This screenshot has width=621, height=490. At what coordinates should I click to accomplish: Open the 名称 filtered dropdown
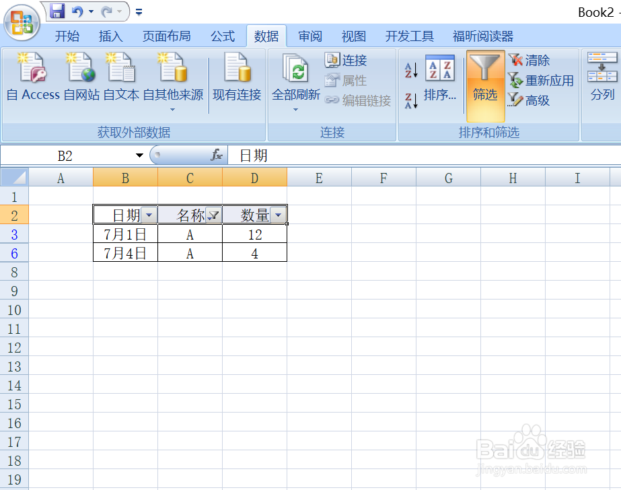(x=214, y=215)
